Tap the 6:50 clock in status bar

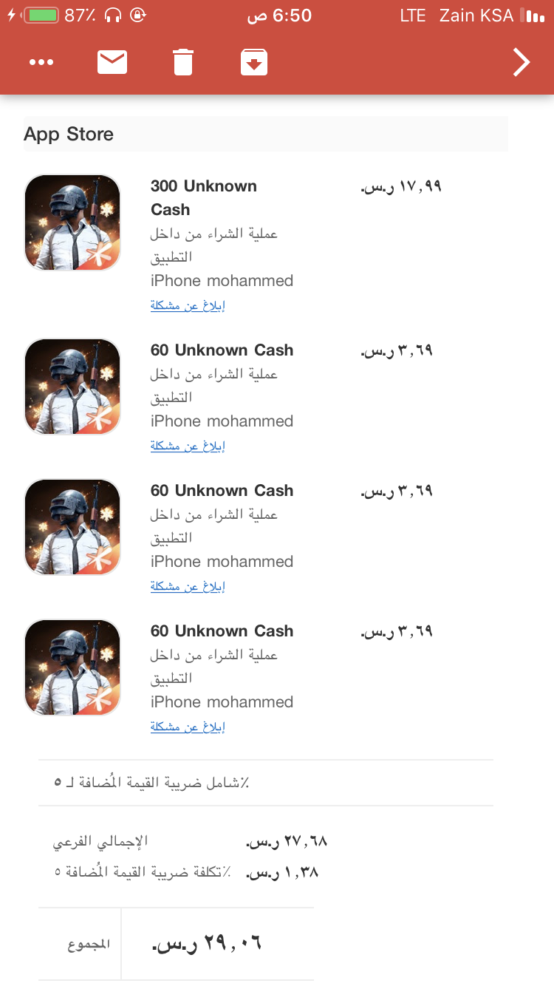(279, 16)
